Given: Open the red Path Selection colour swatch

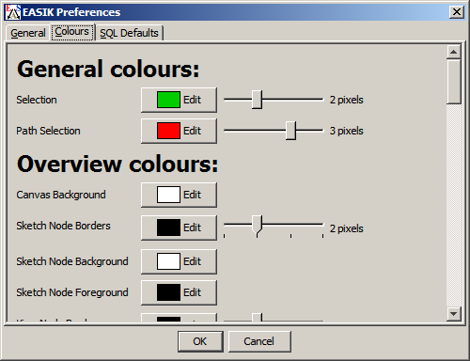Looking at the screenshot, I should coord(168,131).
